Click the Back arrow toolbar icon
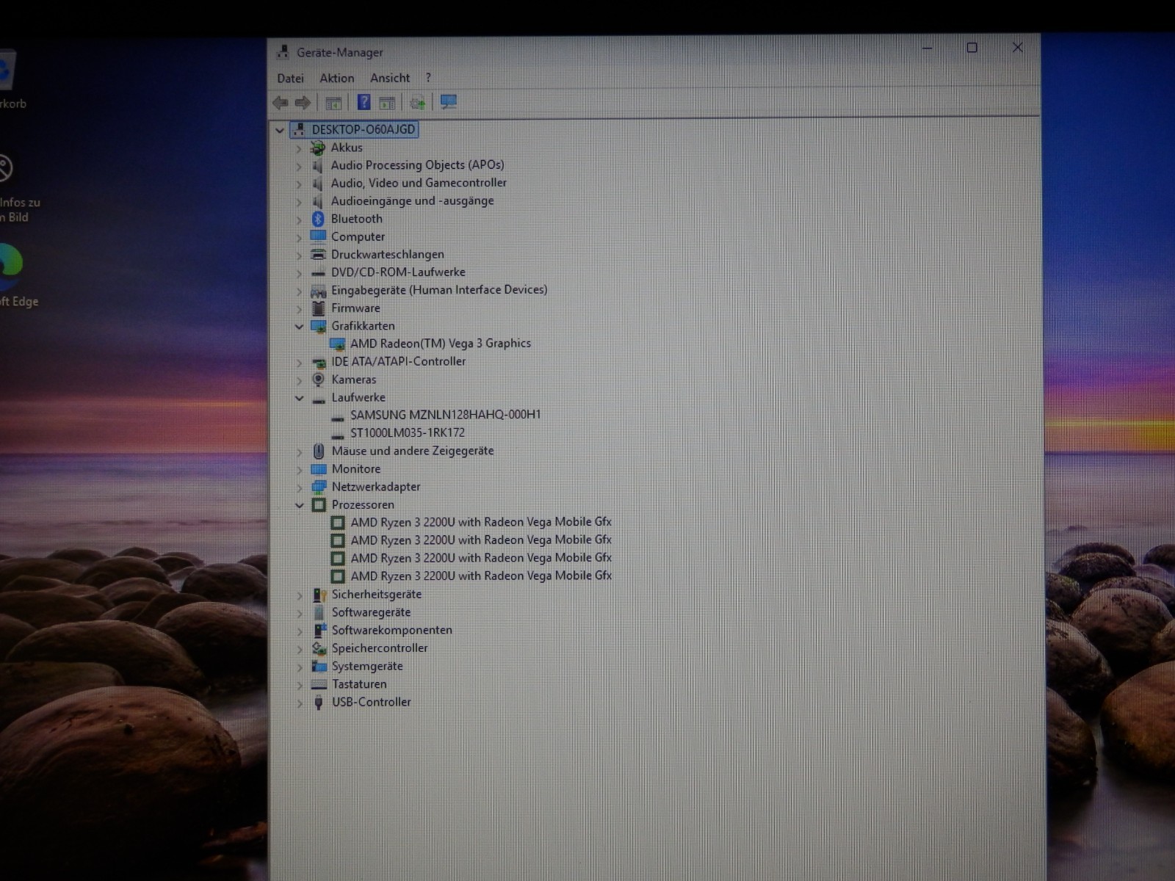This screenshot has height=881, width=1175. pyautogui.click(x=281, y=103)
